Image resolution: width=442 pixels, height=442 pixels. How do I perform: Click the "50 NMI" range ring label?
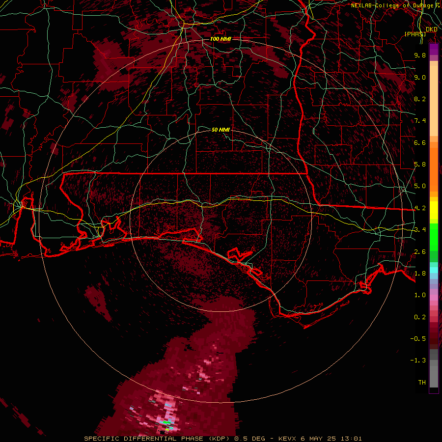221,130
